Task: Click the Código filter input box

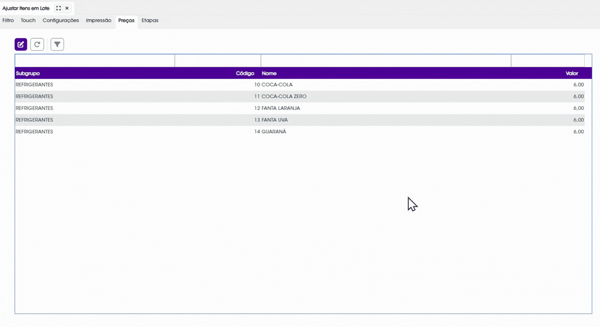Action: 218,61
